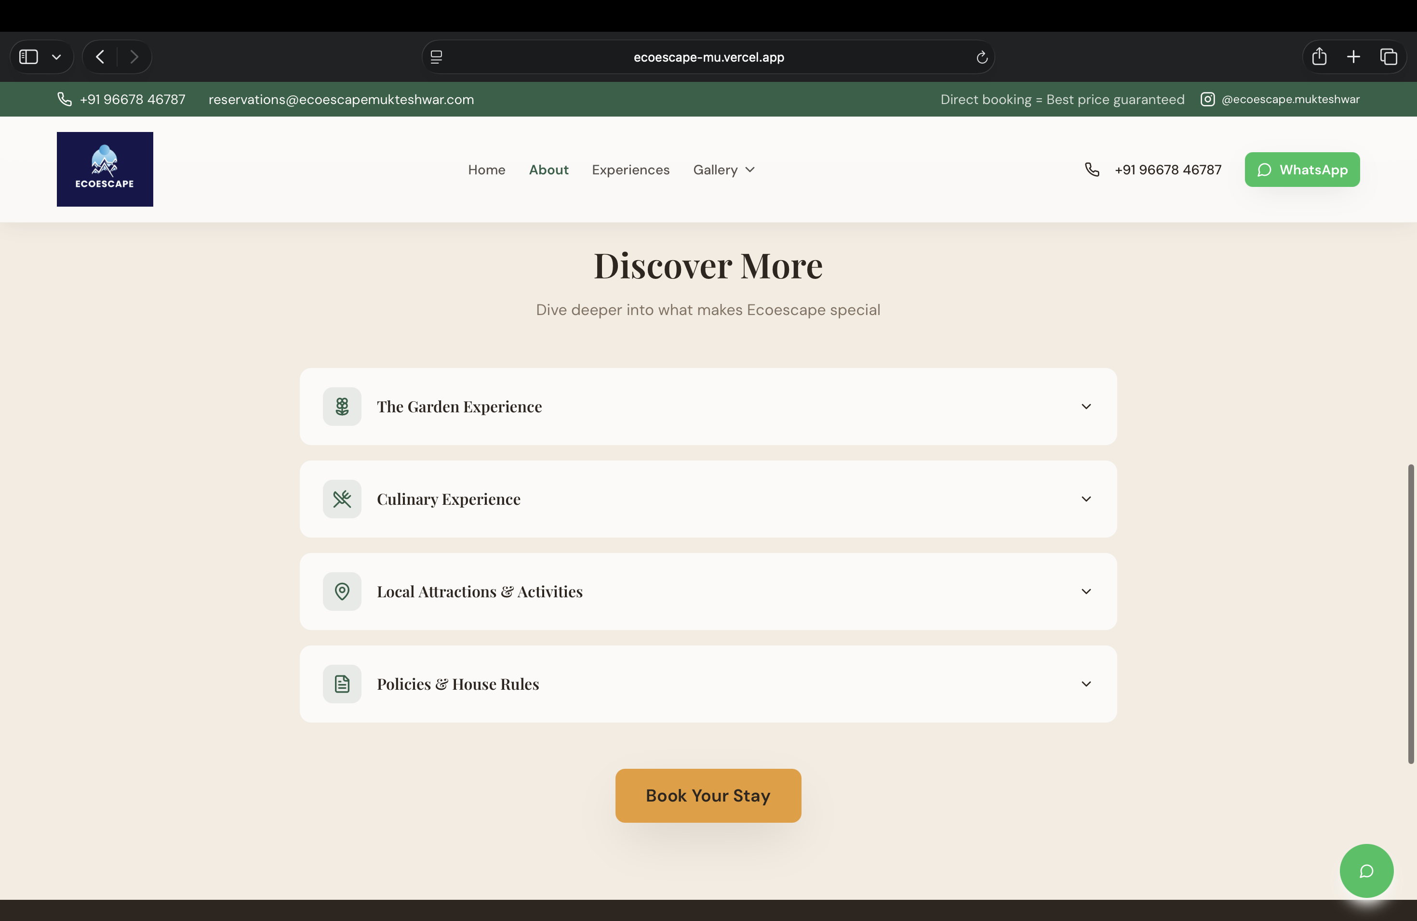This screenshot has height=921, width=1417.
Task: Click the flower icon for Garden Experience
Action: coord(342,407)
